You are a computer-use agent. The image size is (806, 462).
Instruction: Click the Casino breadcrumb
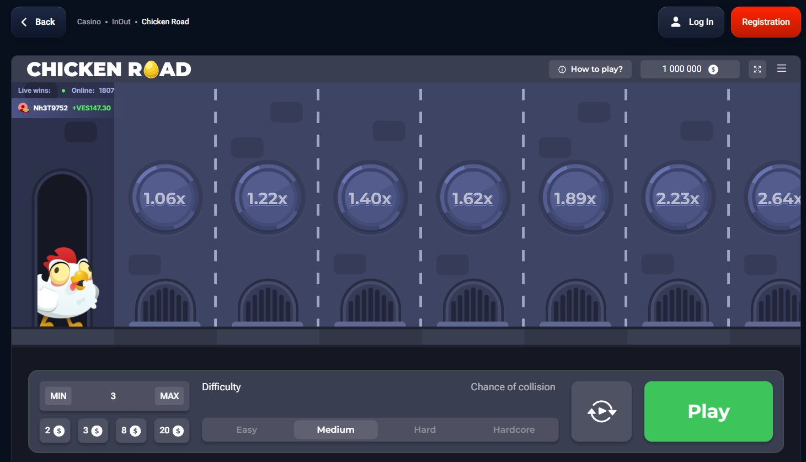(89, 22)
